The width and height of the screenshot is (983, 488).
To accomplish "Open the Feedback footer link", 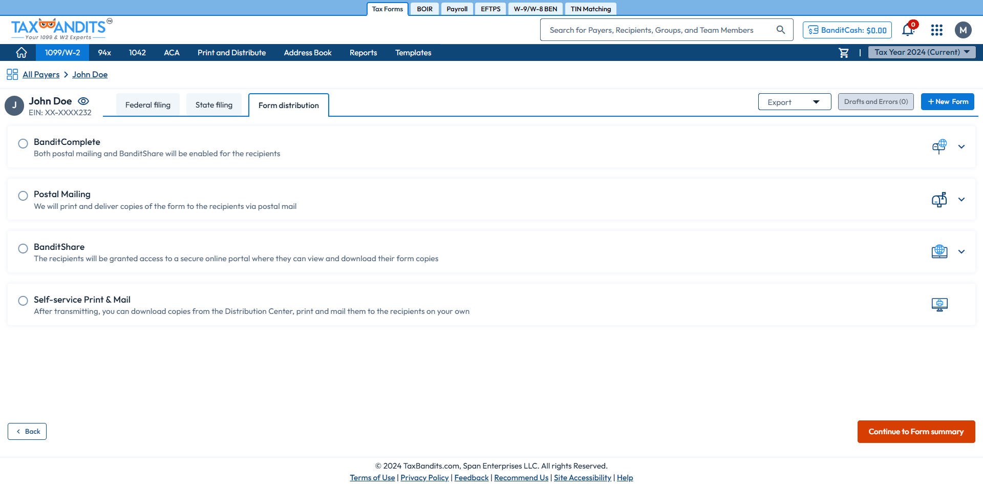I will [472, 478].
